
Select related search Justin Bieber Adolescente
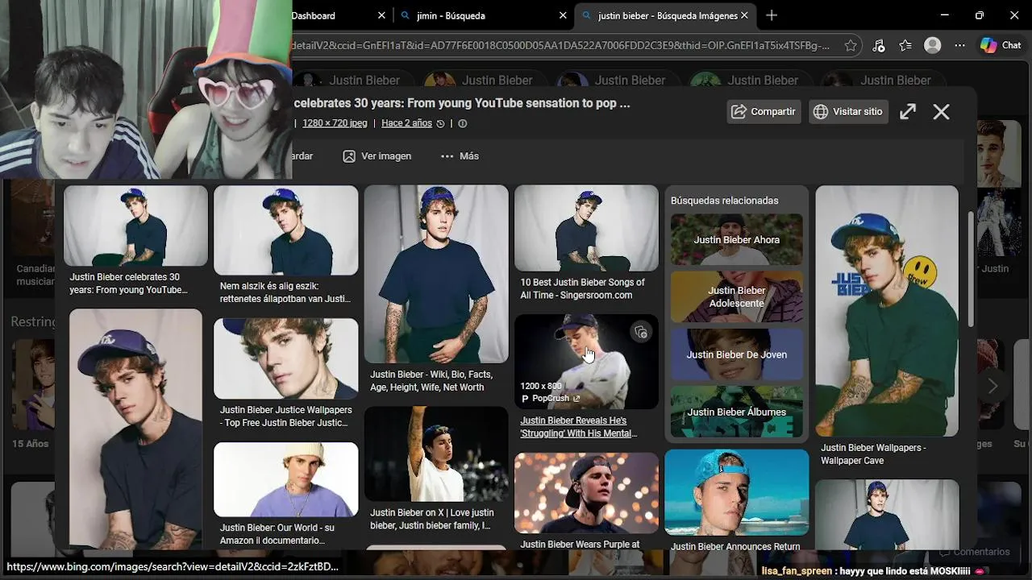[737, 296]
